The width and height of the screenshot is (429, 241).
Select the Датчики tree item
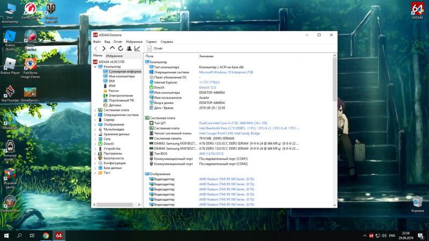[x=112, y=105]
